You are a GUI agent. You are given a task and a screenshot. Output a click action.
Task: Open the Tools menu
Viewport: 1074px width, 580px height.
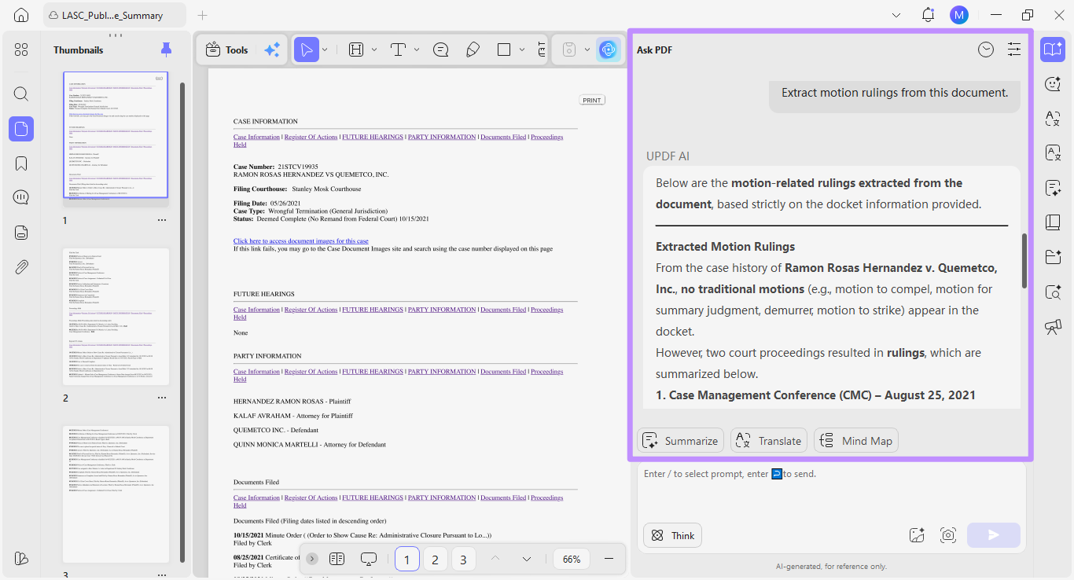click(226, 50)
